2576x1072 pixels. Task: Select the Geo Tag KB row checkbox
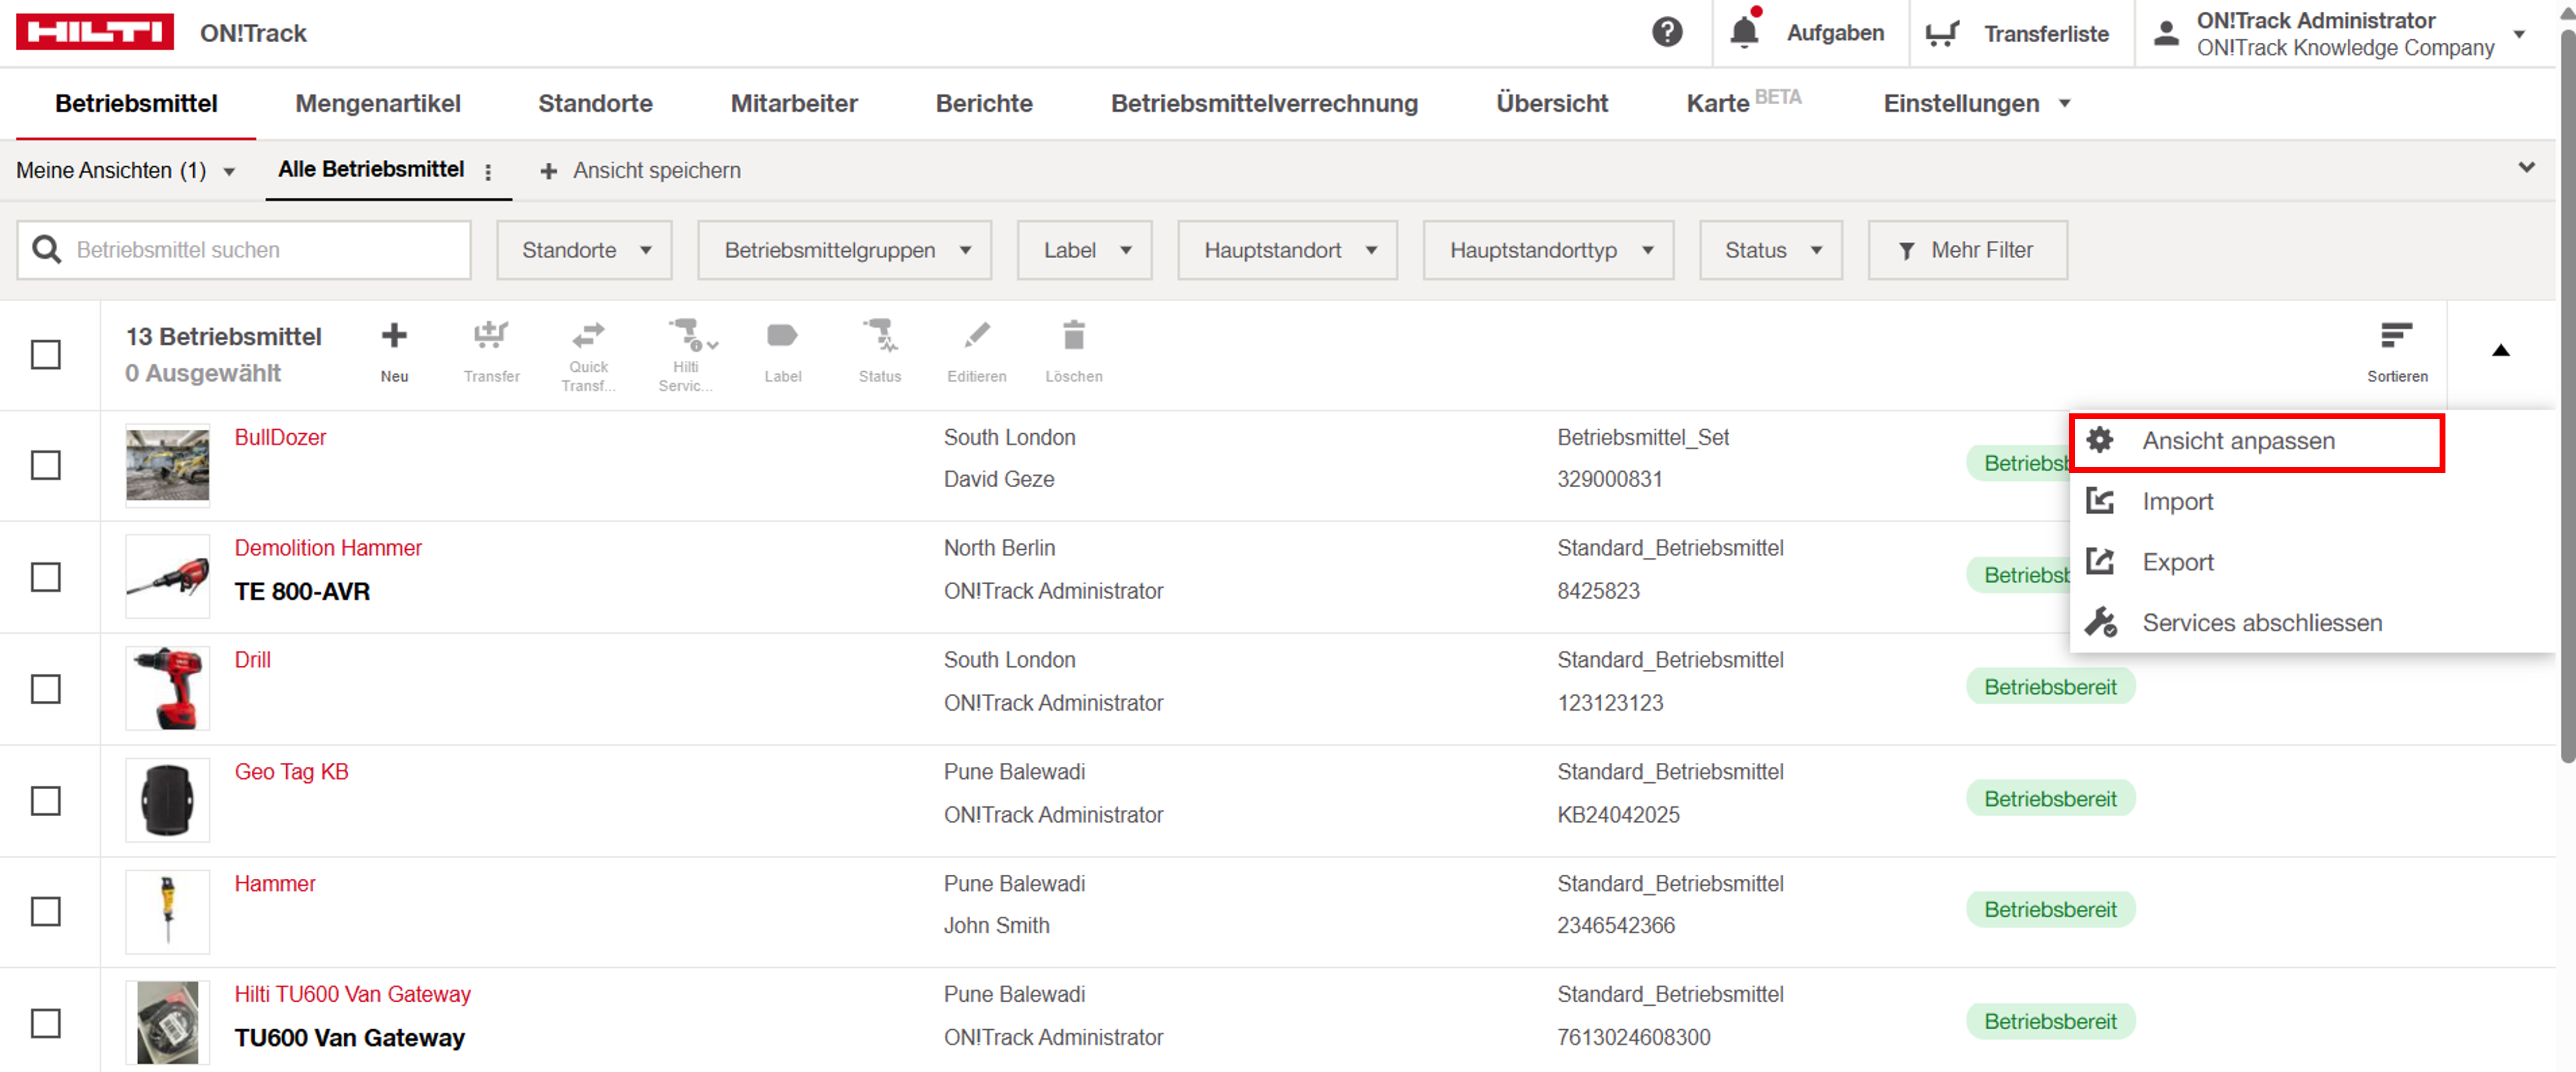46,801
